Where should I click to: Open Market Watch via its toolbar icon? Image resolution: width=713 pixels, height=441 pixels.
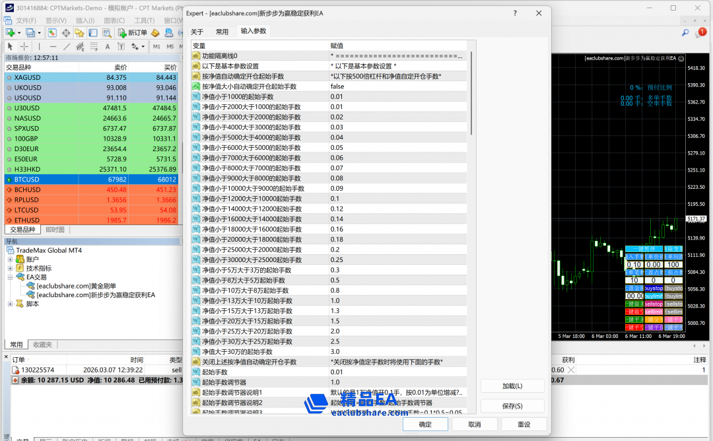[51, 32]
